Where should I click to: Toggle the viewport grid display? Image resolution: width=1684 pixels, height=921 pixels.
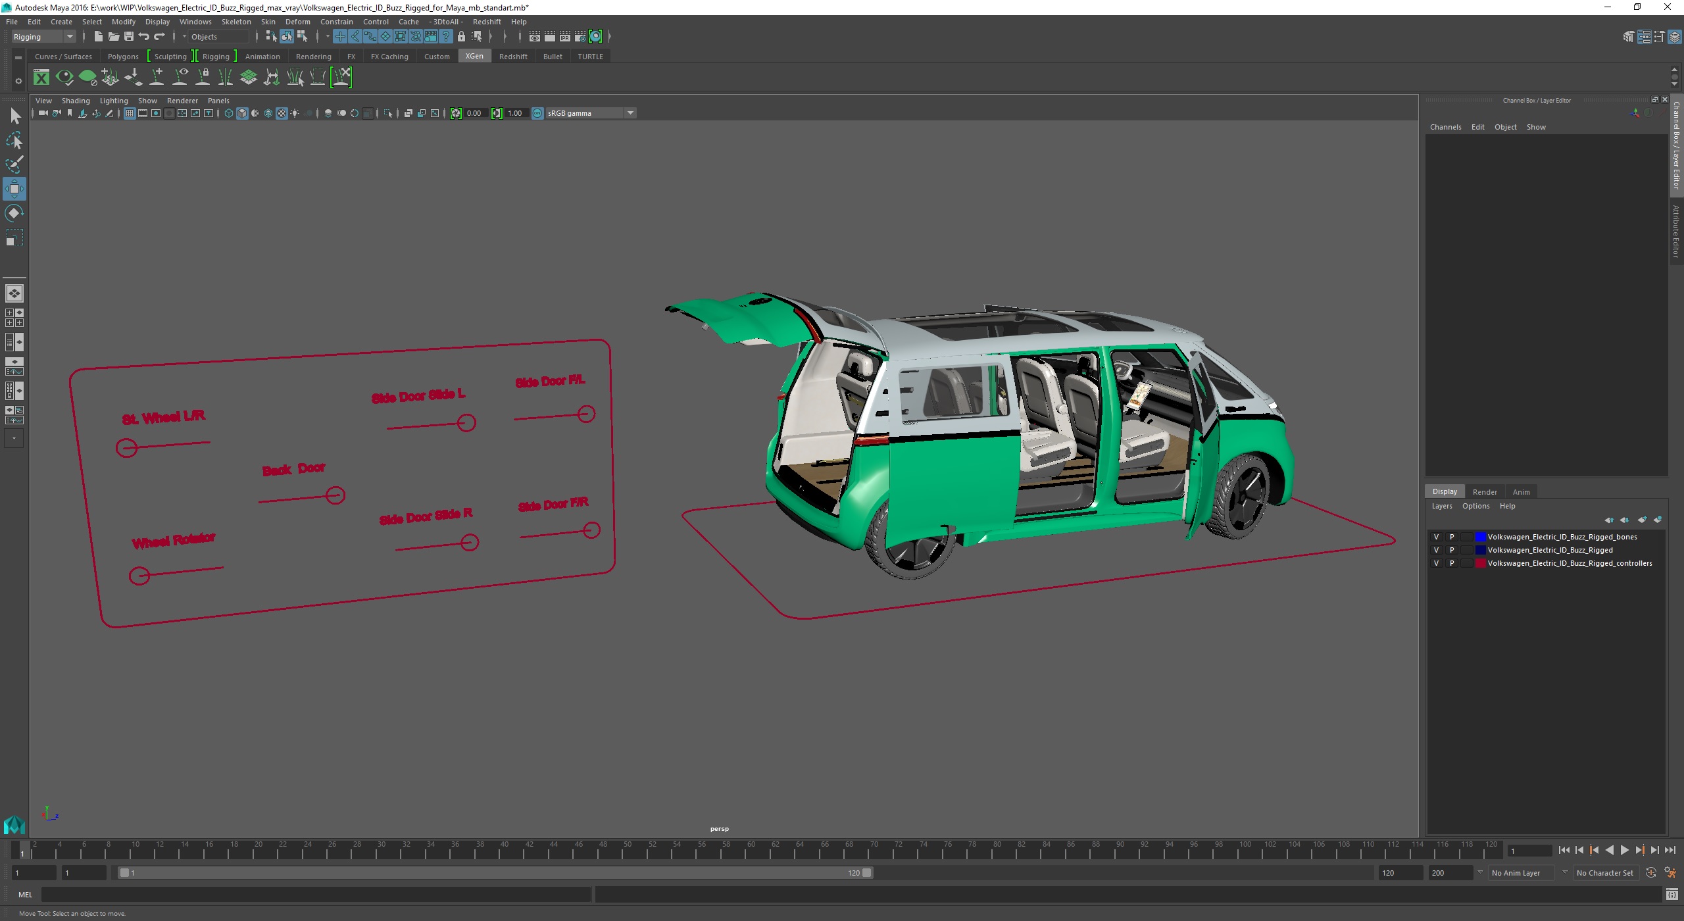[x=130, y=113]
